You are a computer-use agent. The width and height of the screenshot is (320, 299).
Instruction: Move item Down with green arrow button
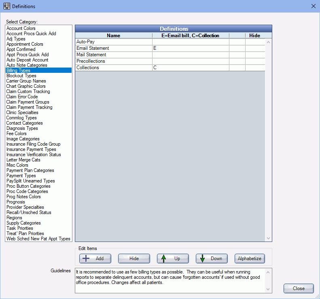pos(212,259)
